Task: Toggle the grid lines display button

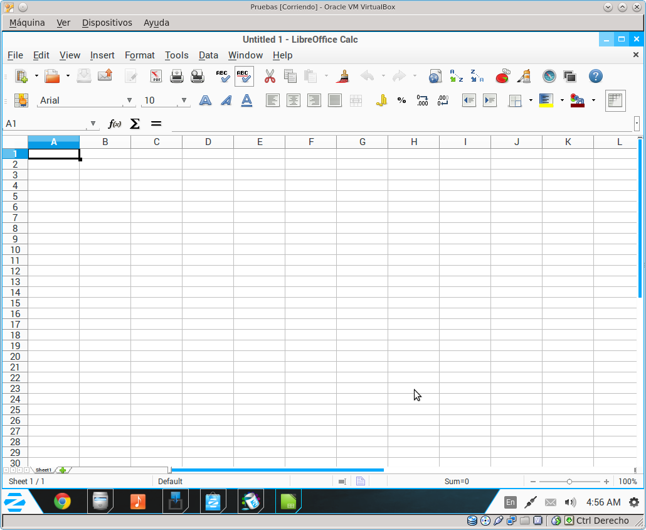Action: [x=615, y=100]
